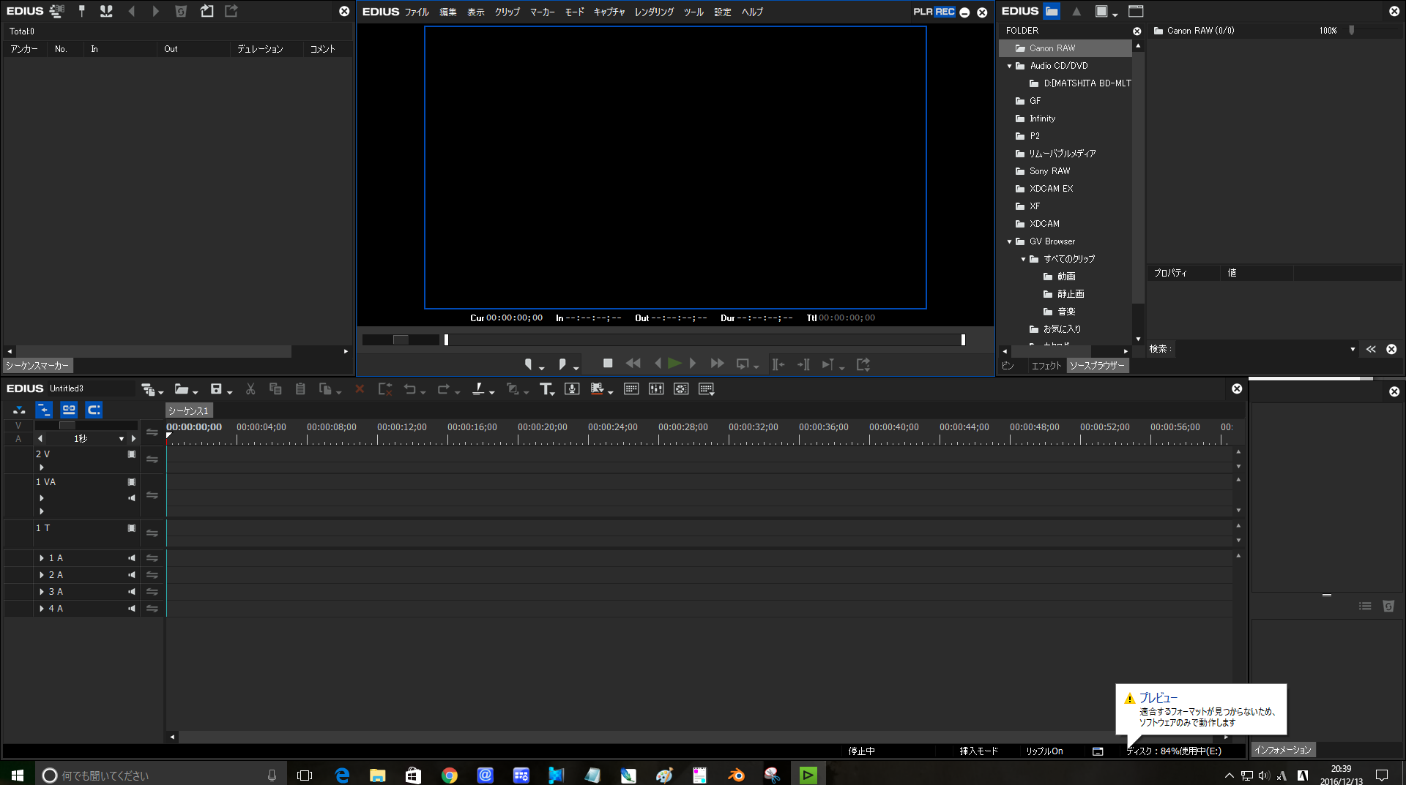Screen dimensions: 1406x785
Task: Click the Cortana search box in taskbar
Action: click(161, 775)
